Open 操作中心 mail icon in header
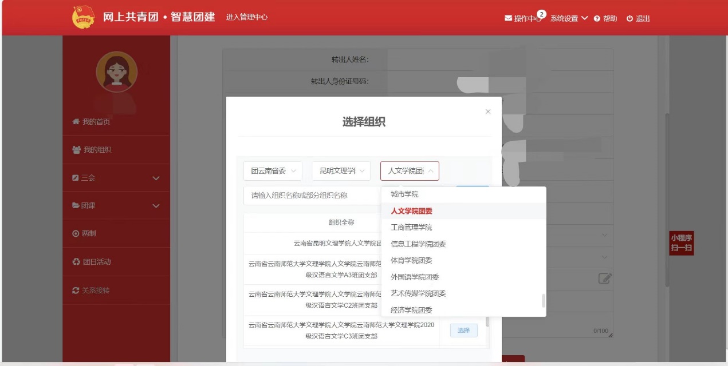 [x=508, y=18]
